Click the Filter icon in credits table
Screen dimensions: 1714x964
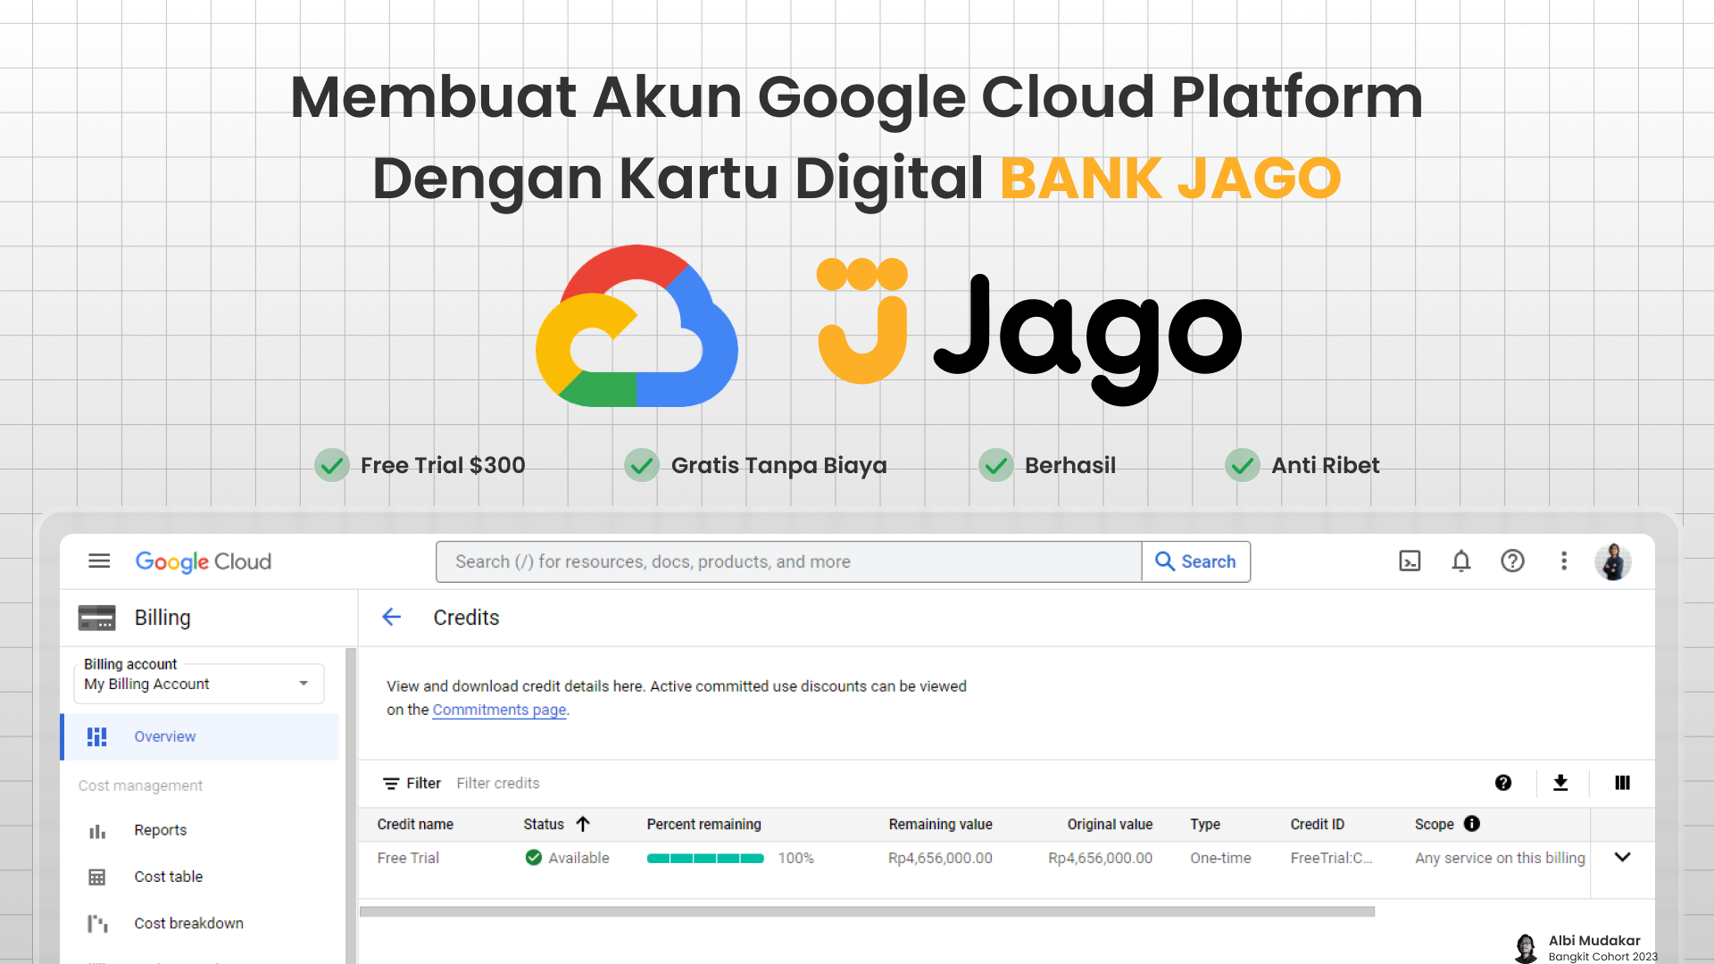391,784
